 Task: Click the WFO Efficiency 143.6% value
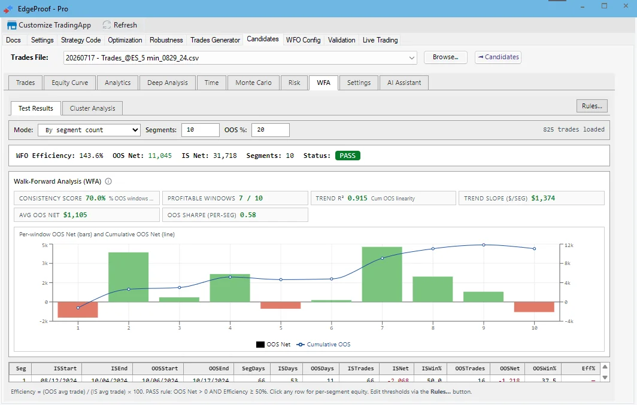[x=91, y=156]
